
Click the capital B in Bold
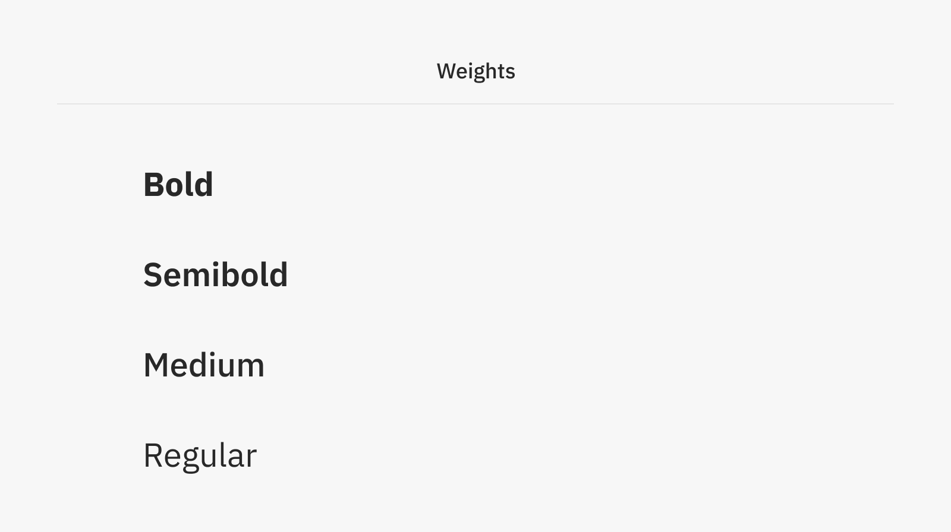[x=153, y=185]
